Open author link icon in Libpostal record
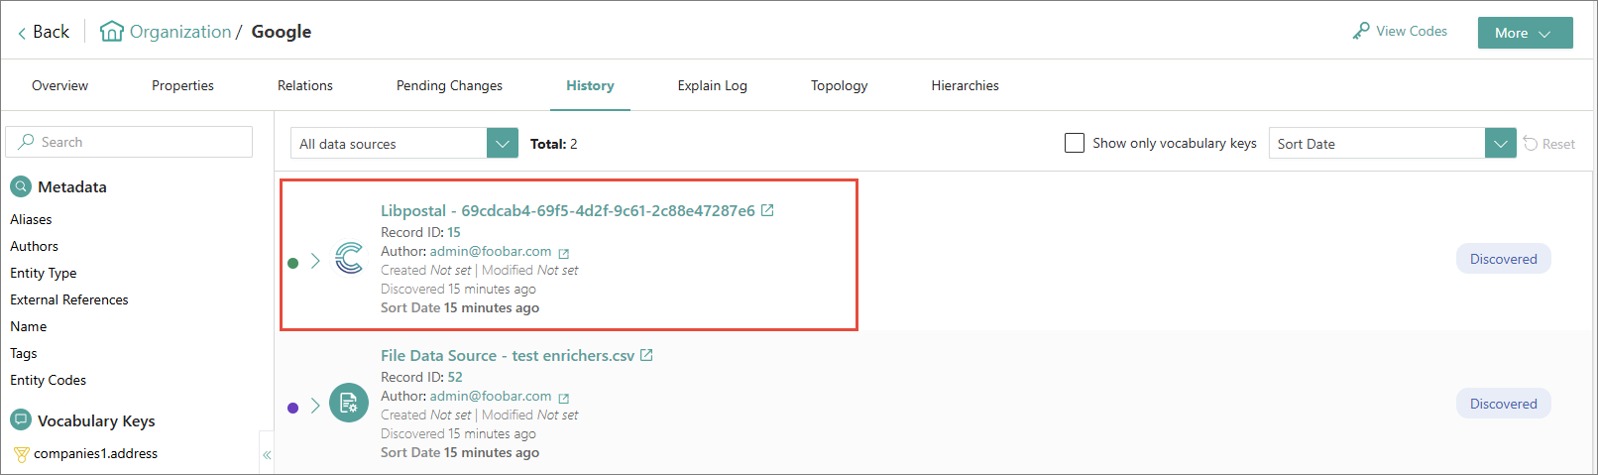Screen dimensions: 1598x475 pyautogui.click(x=564, y=253)
